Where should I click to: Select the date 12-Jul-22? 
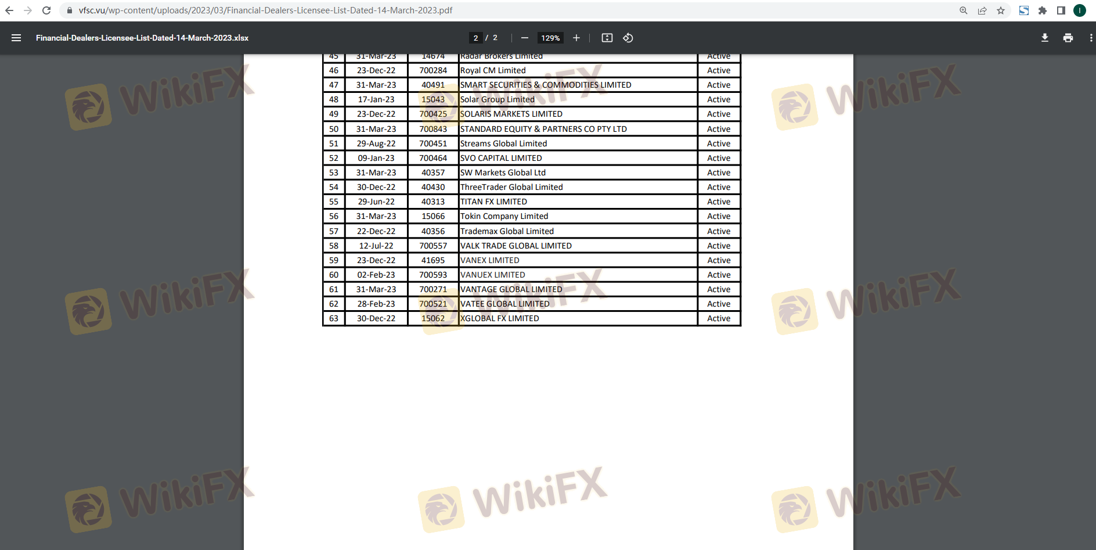tap(376, 246)
